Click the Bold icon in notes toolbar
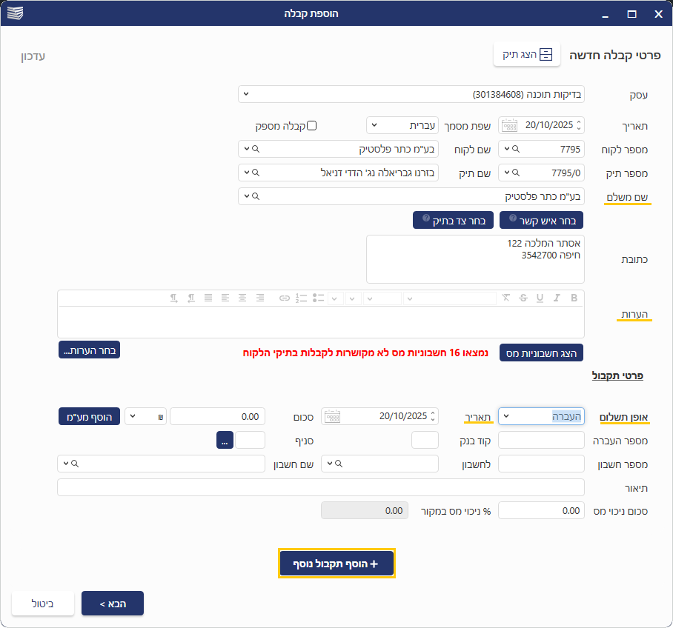The height and width of the screenshot is (628, 673). tap(574, 298)
